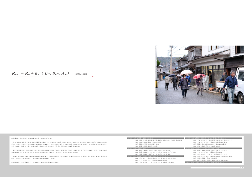This screenshot has height=177, width=252.
Task: Open entry 104 in the contents list
Action: click(149, 146)
